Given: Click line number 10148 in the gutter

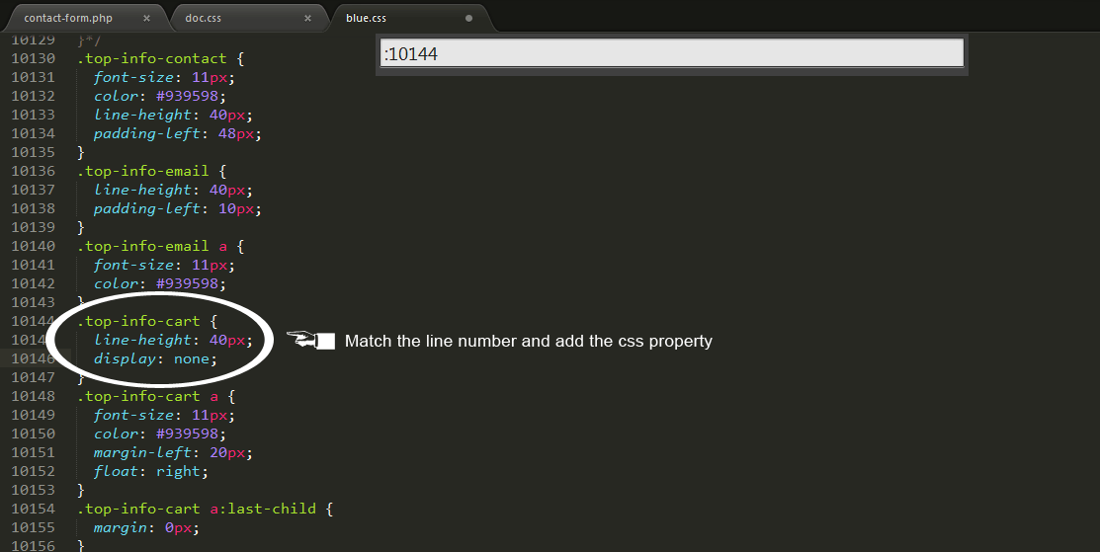Looking at the screenshot, I should click(x=34, y=396).
